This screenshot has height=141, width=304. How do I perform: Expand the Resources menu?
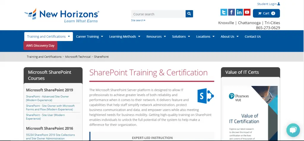tap(156, 37)
